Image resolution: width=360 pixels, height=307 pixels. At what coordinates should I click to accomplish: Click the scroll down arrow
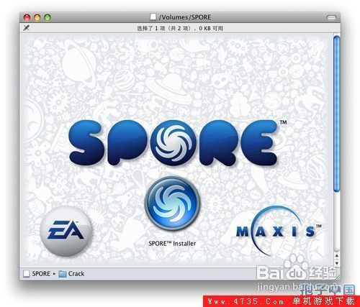click(x=336, y=263)
